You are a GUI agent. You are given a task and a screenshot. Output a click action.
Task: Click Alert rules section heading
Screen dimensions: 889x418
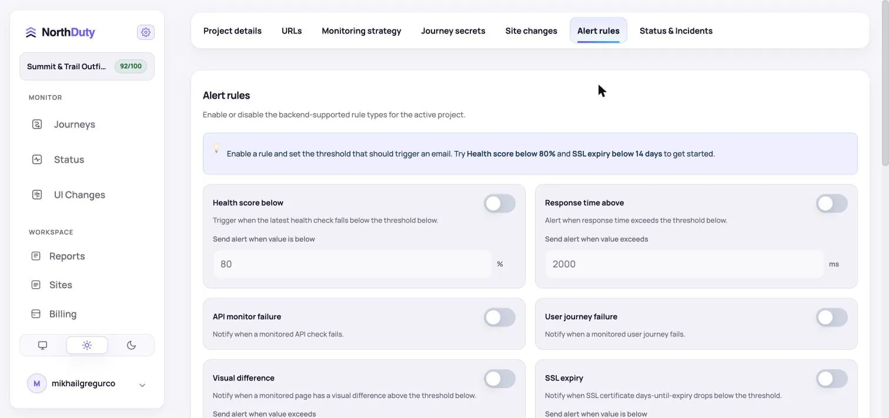pos(226,95)
